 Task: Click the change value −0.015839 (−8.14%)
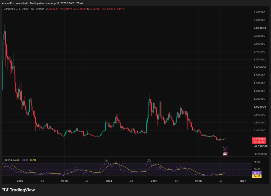pos(113,9)
